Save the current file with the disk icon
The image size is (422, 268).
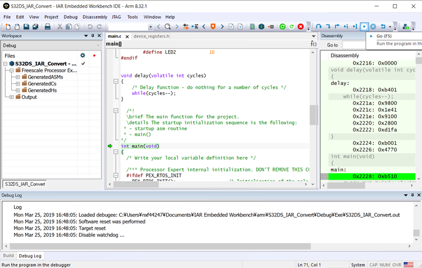(26, 27)
